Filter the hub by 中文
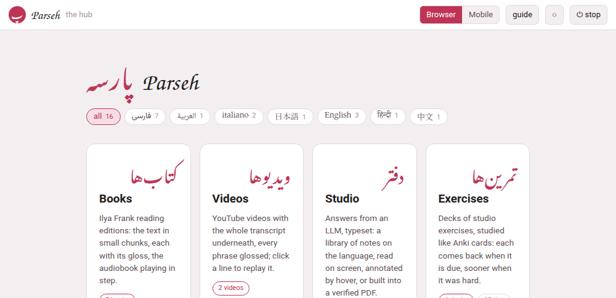The height and width of the screenshot is (298, 616). click(x=429, y=116)
